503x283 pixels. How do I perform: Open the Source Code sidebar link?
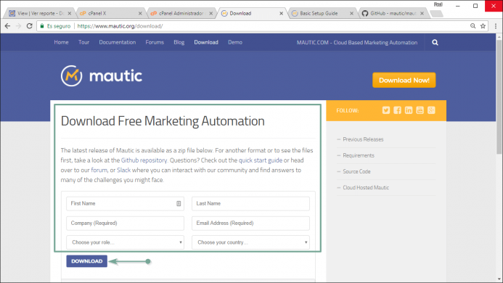pos(356,171)
